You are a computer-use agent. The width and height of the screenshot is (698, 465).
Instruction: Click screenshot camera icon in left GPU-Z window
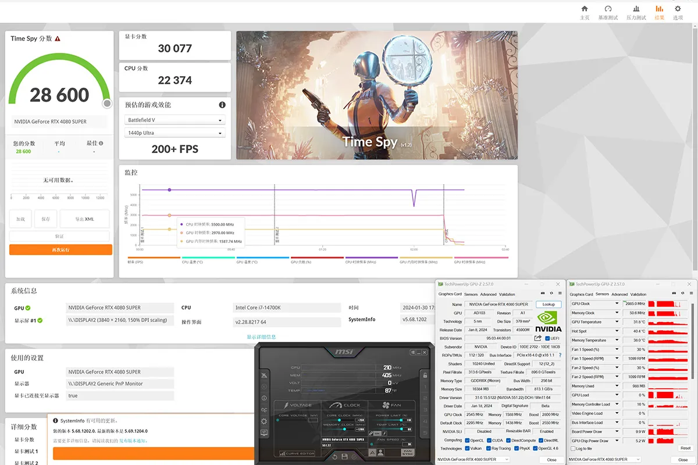tap(543, 293)
